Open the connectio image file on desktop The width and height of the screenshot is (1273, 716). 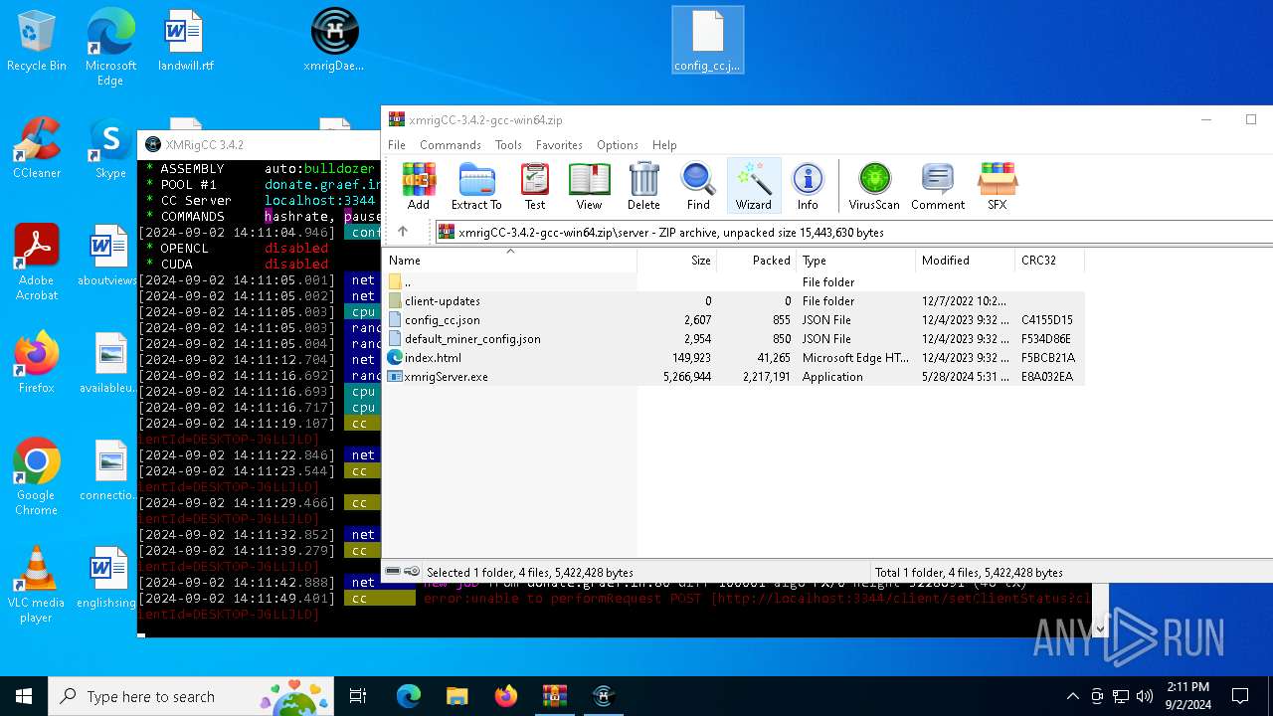[x=108, y=471]
